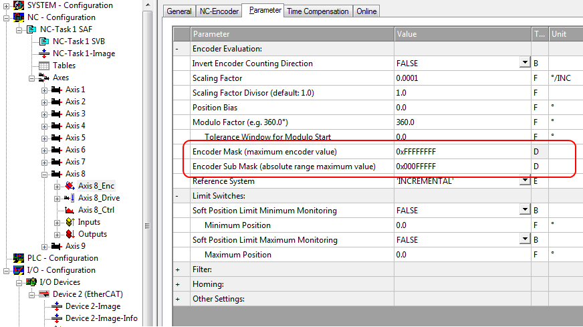Edit the Modulo Factor value 360.0

[463, 122]
